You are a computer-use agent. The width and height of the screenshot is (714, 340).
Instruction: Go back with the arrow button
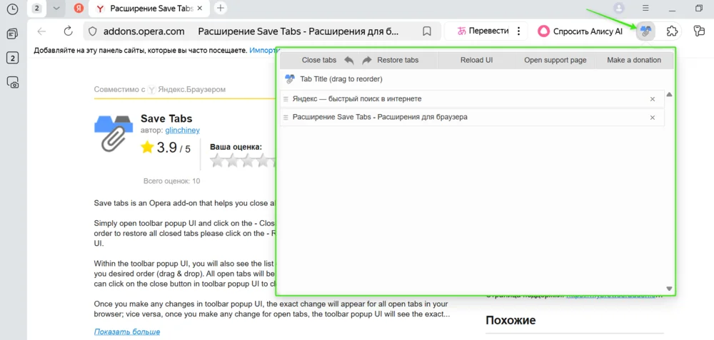[42, 31]
